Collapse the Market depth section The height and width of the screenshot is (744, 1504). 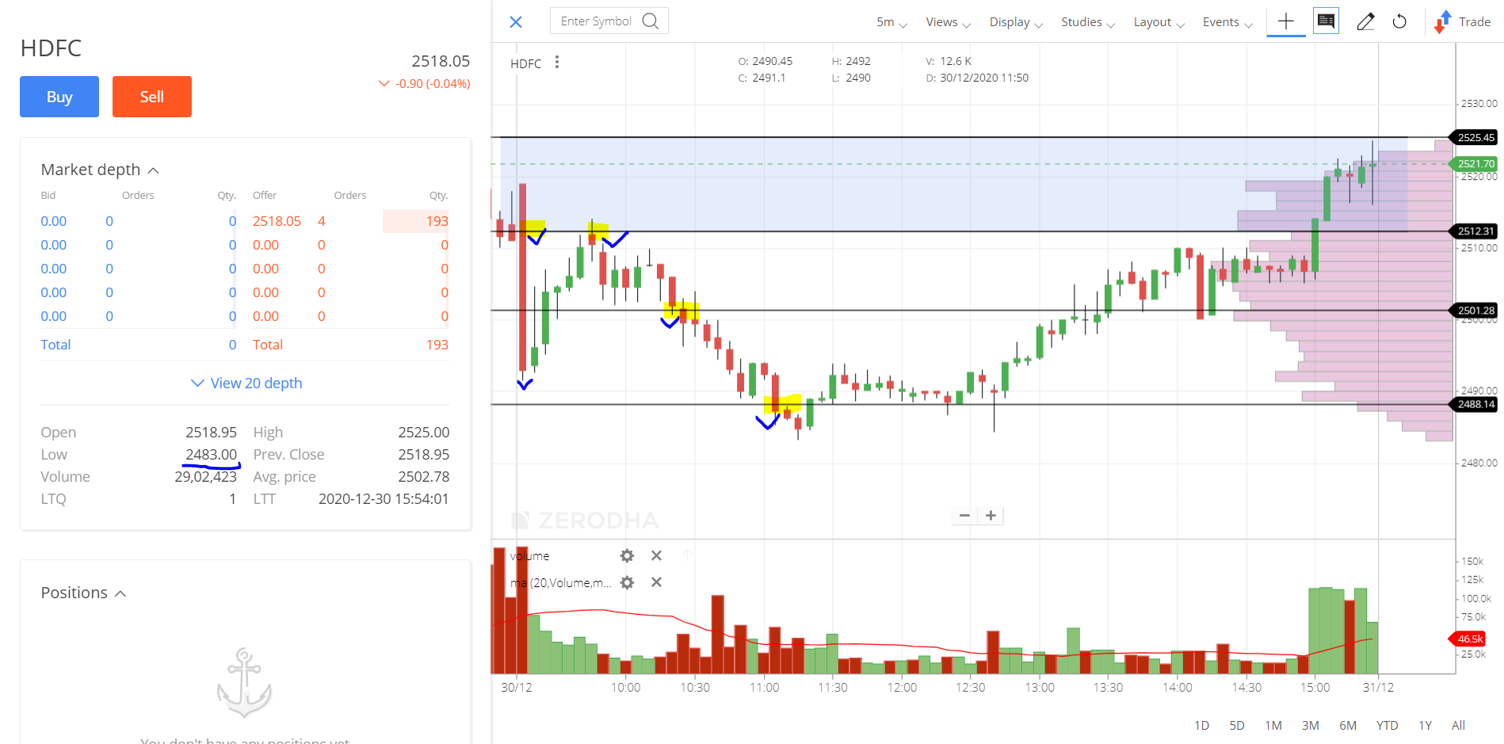100,170
